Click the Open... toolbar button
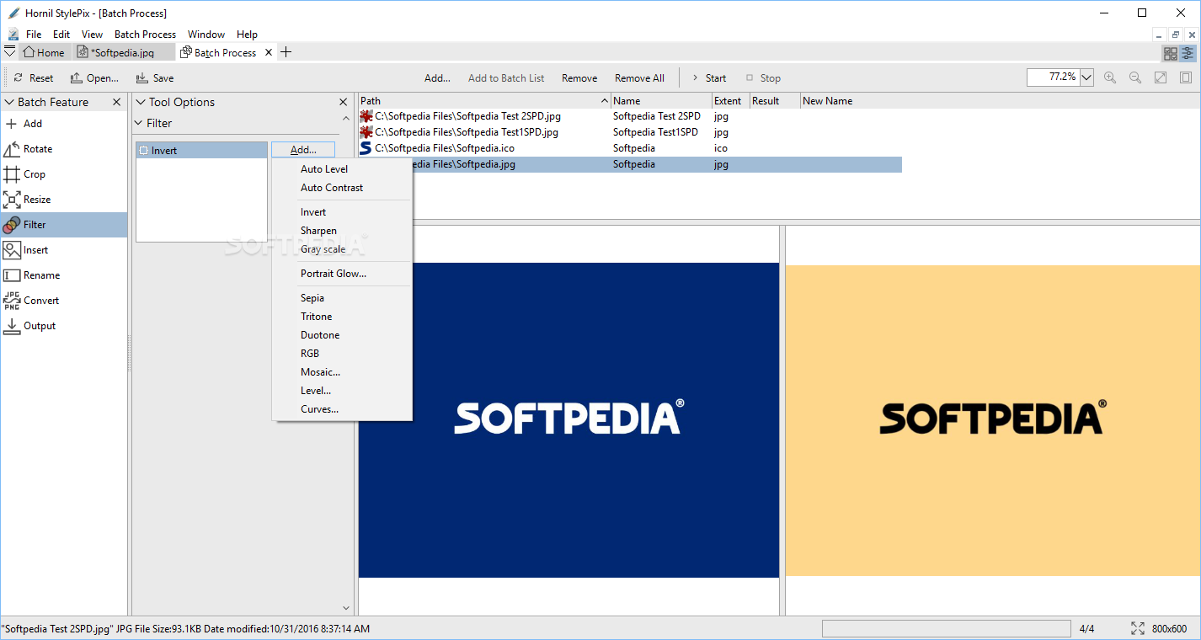The image size is (1201, 640). [94, 78]
